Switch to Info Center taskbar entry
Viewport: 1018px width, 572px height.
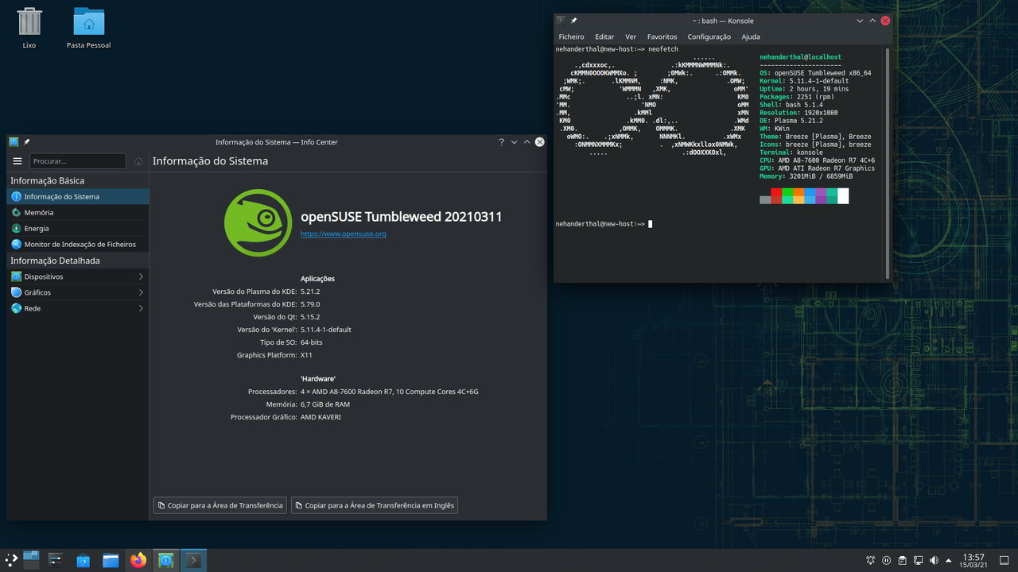pos(165,560)
